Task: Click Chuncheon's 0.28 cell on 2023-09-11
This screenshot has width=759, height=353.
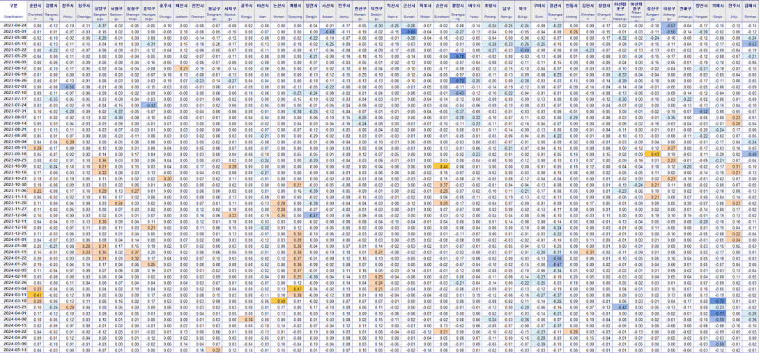Action: point(37,148)
